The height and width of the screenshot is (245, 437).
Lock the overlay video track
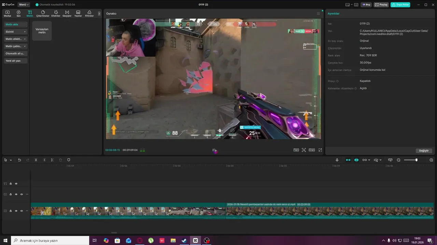11,194
